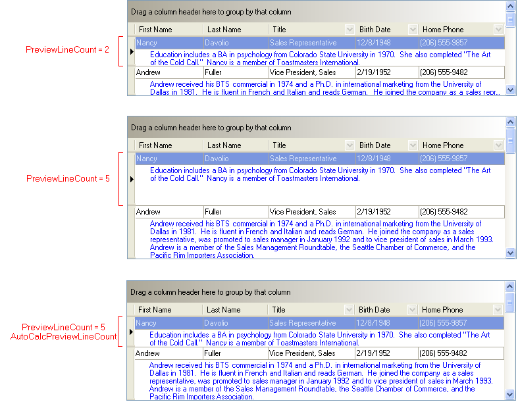The width and height of the screenshot is (518, 402).
Task: Click Andrew's preview text in middle grid
Action: coord(321,239)
